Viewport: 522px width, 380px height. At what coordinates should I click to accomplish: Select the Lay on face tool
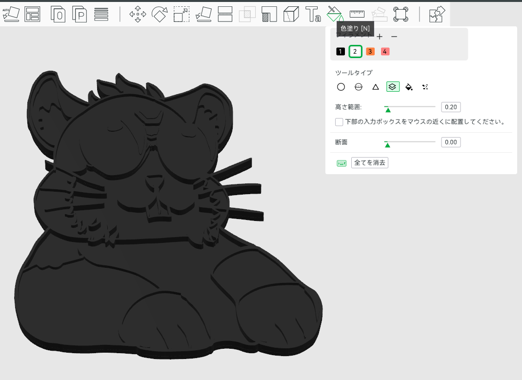click(x=203, y=14)
